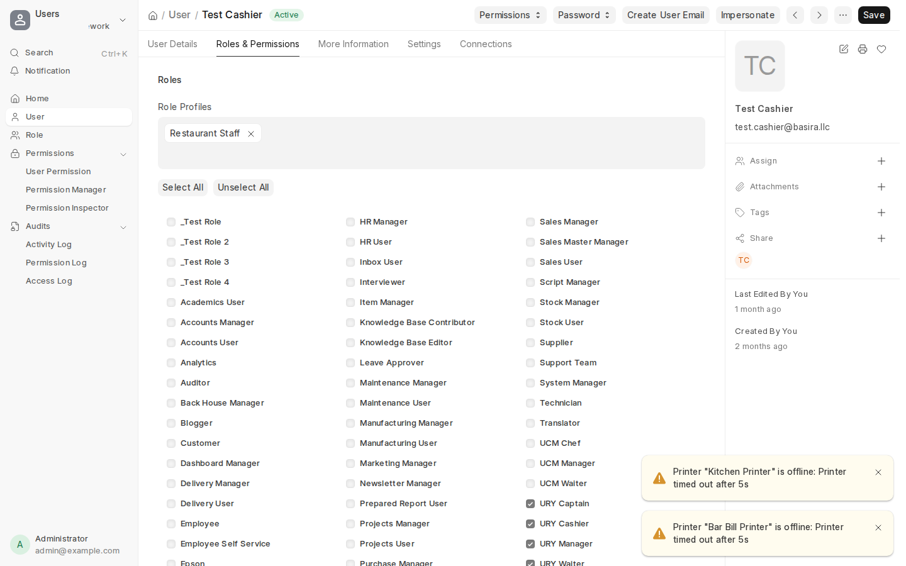Image resolution: width=906 pixels, height=566 pixels.
Task: Click Select All roles
Action: coord(182,187)
